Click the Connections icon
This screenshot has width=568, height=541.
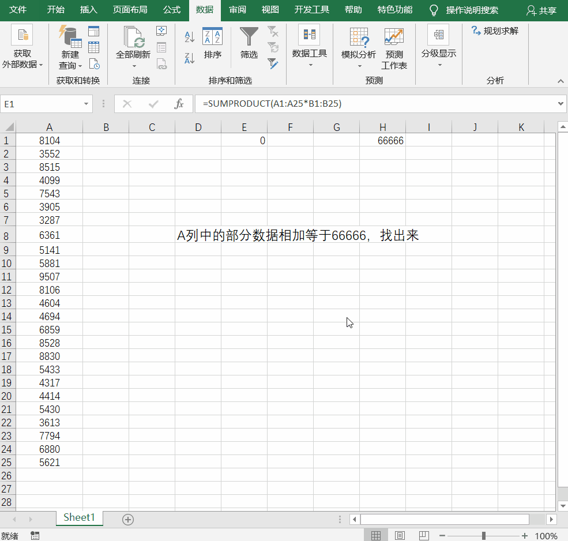161,31
